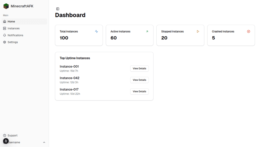Screen dimensions: 261x147
Task: Click the red X icon on Crashed Instances
Action: click(248, 32)
